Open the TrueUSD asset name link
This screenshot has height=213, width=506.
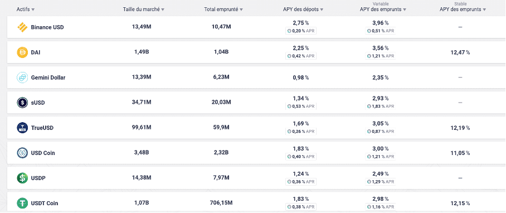click(42, 128)
